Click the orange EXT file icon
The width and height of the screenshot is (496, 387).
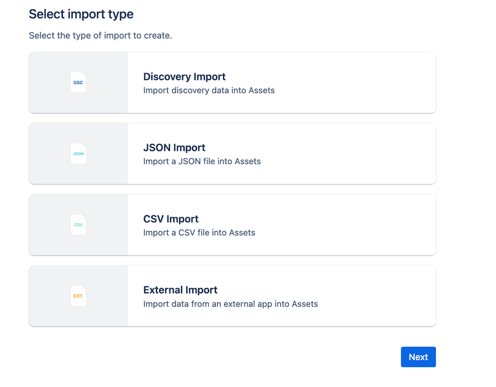[78, 296]
